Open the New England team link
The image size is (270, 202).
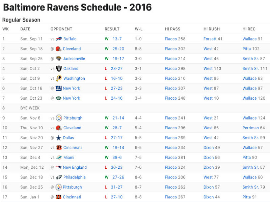75,167
